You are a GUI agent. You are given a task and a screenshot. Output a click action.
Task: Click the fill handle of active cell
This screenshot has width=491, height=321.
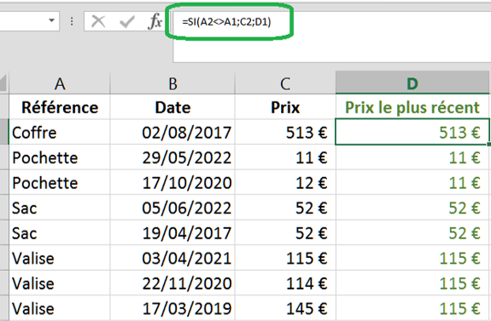click(x=488, y=144)
